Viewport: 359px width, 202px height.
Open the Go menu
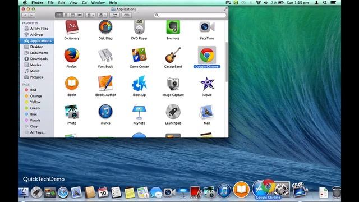pyautogui.click(x=84, y=3)
